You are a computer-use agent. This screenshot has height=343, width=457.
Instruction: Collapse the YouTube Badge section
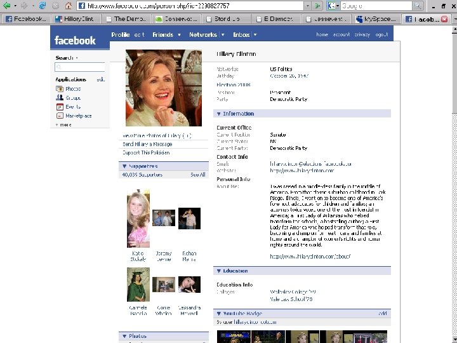218,314
